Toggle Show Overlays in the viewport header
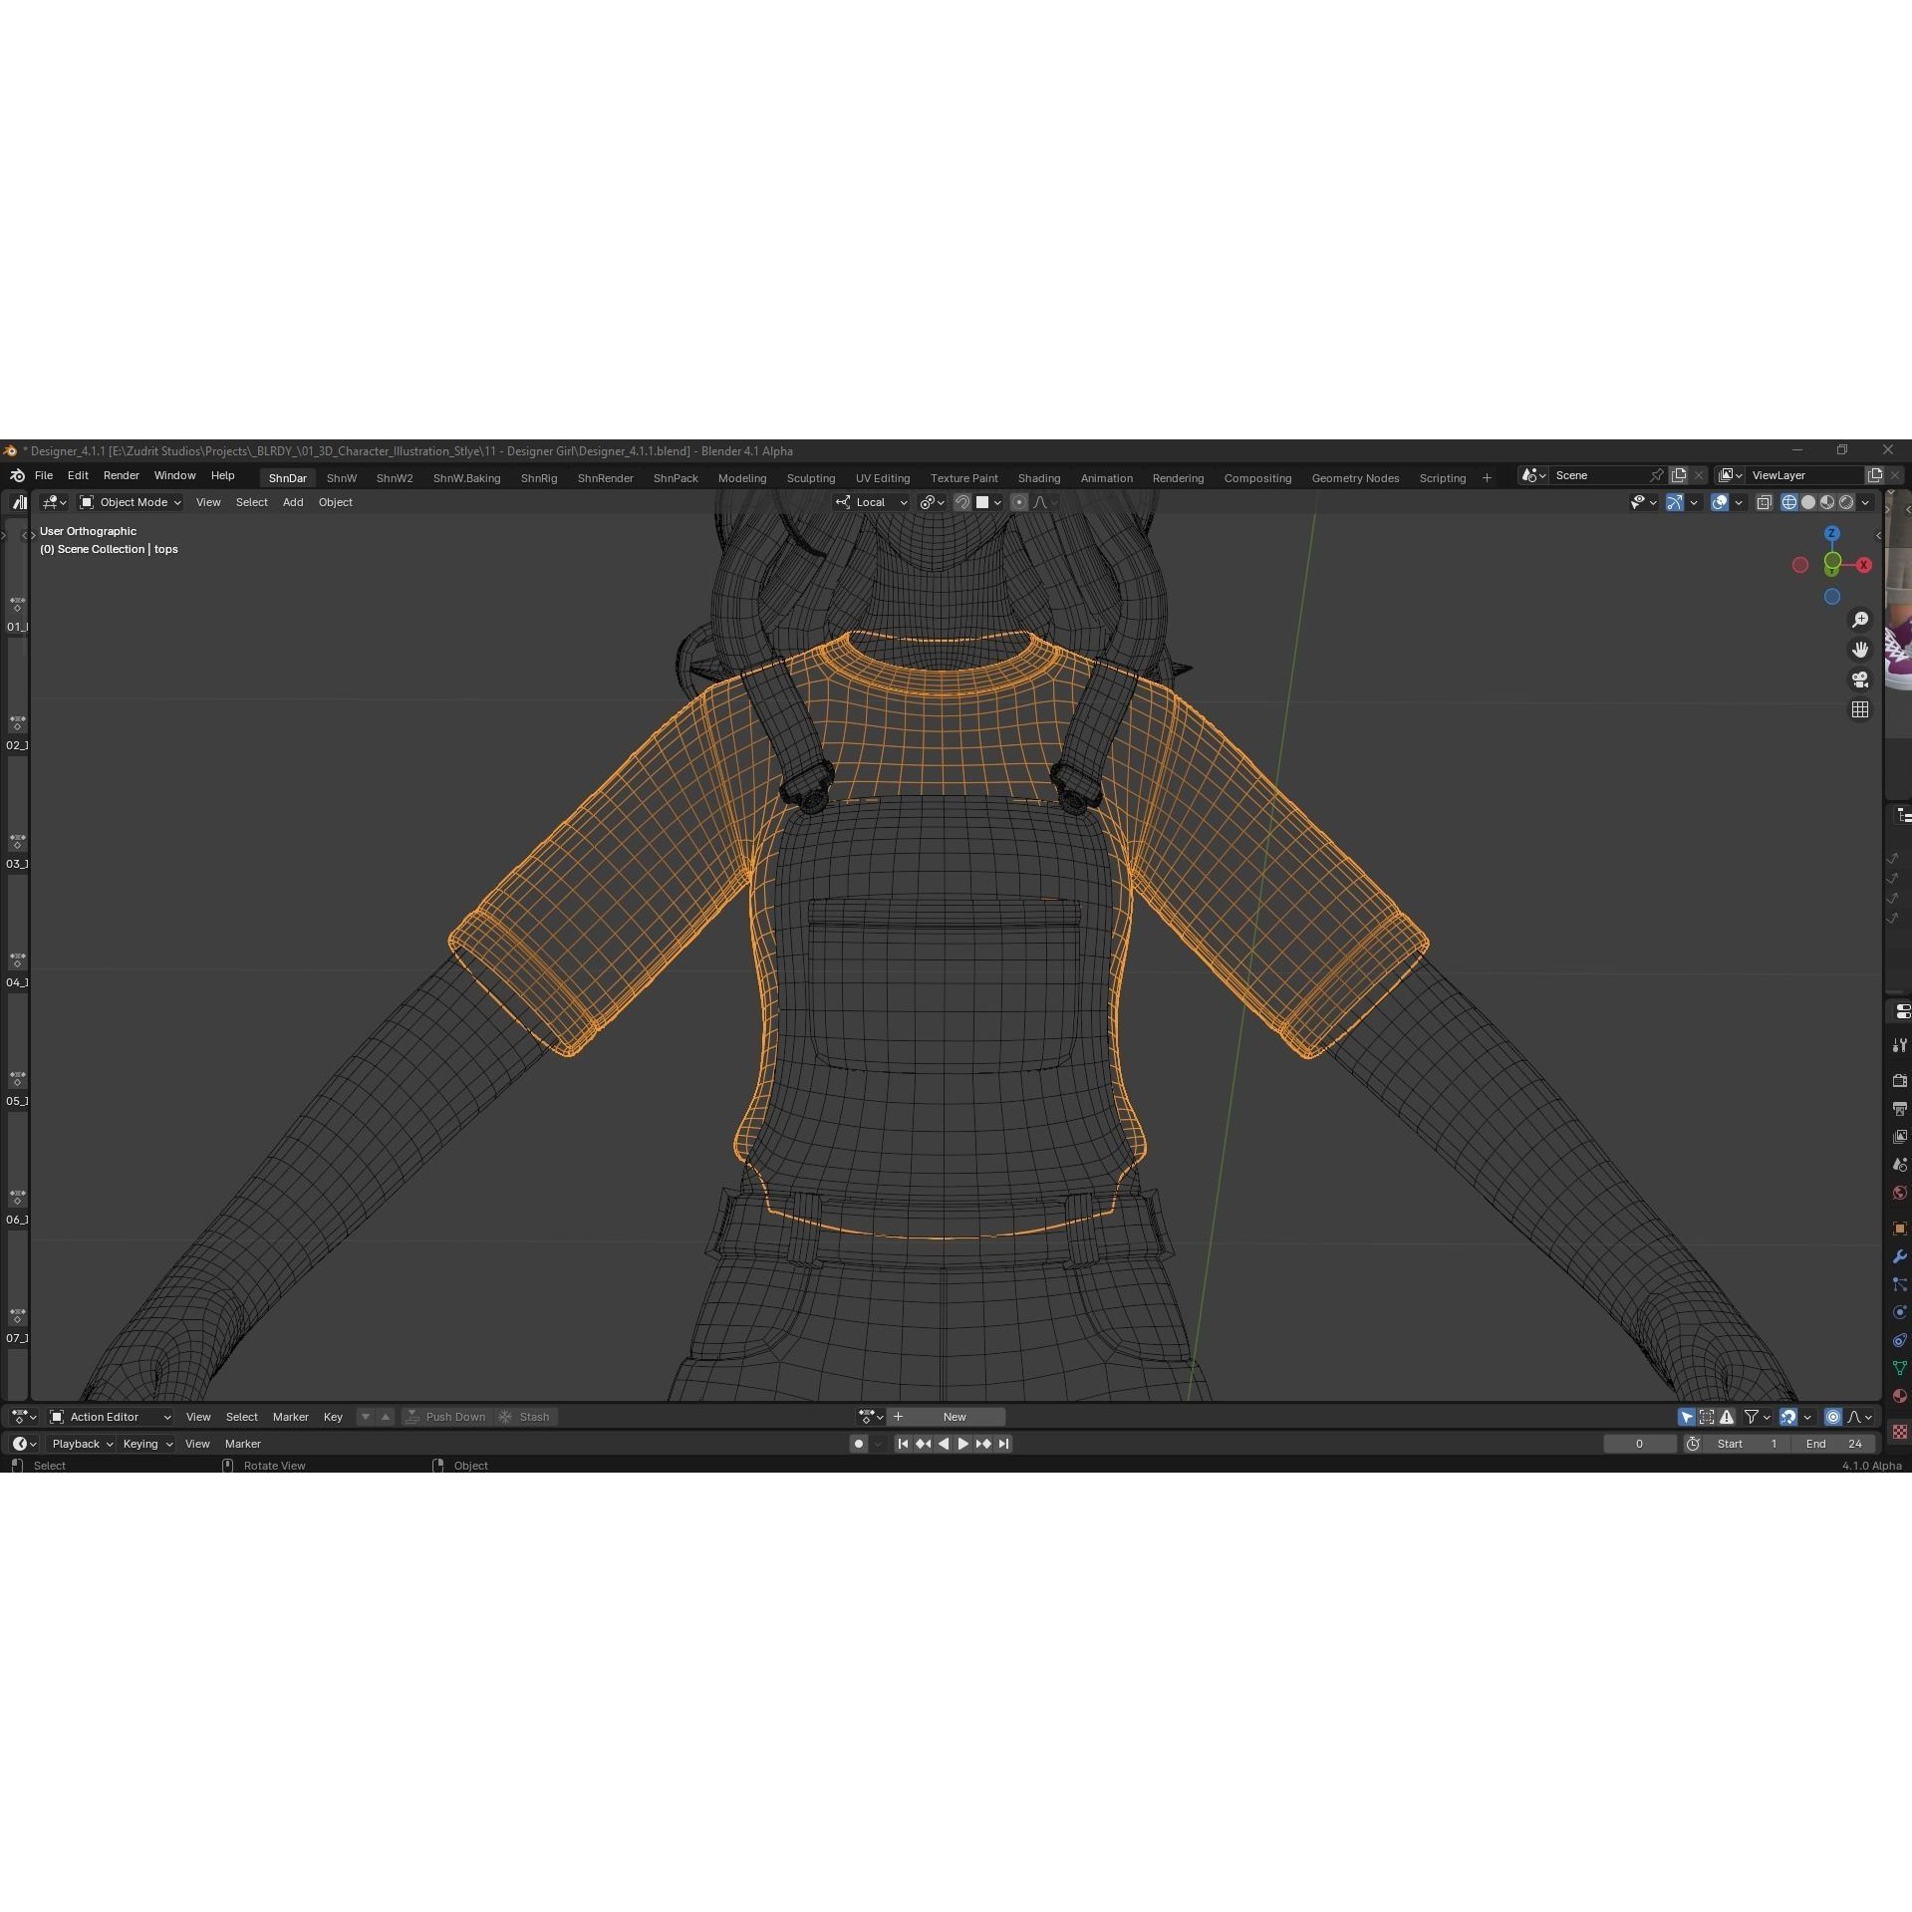 point(1720,501)
